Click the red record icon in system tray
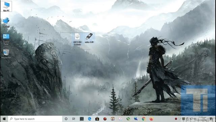 [176, 119]
